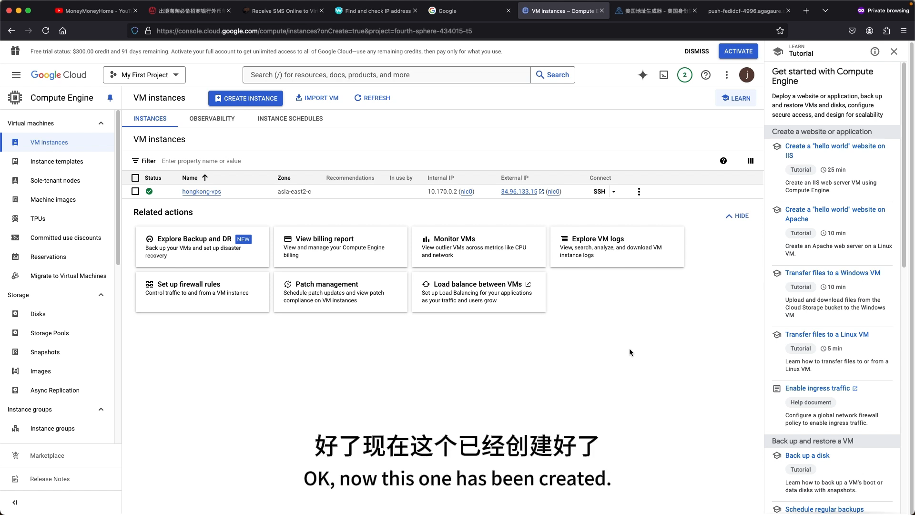Pin Compute Engine with the pin icon
915x515 pixels.
click(110, 98)
